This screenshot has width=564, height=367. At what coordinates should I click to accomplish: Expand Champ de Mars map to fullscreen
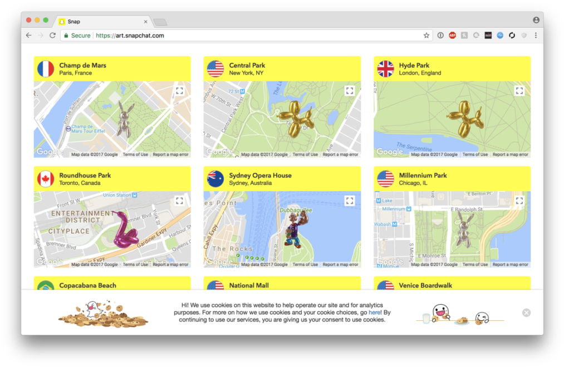click(179, 91)
